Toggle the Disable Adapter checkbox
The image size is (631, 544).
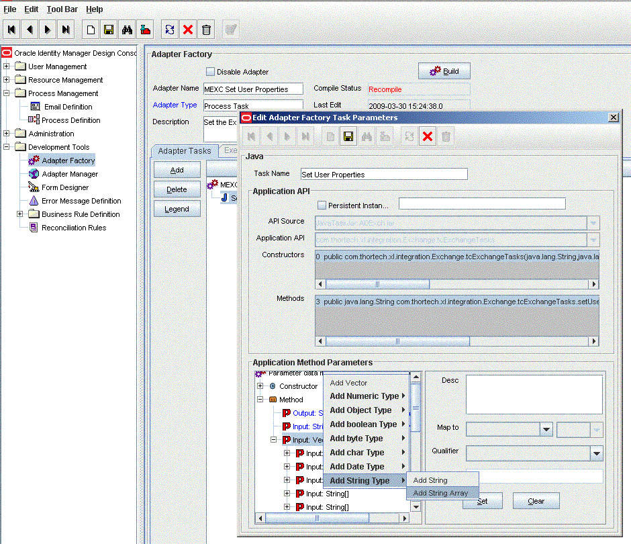coord(210,72)
